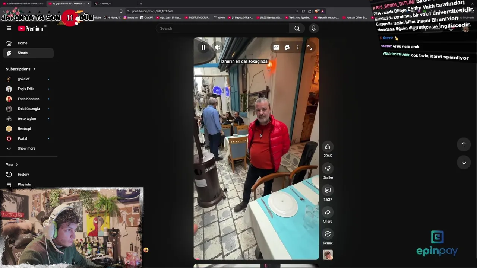Toggle closed captions on the Short

pos(276,47)
